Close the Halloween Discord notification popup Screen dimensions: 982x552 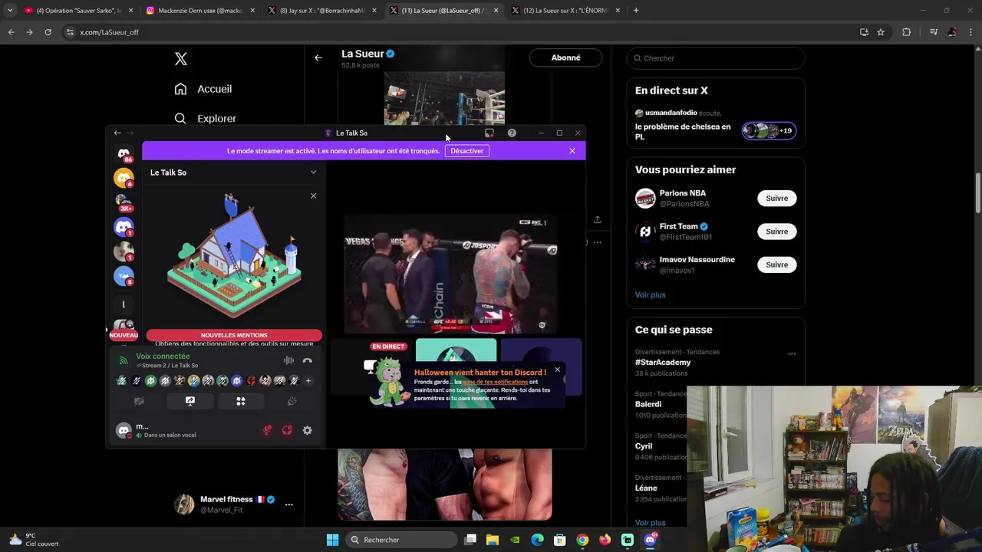tap(557, 370)
